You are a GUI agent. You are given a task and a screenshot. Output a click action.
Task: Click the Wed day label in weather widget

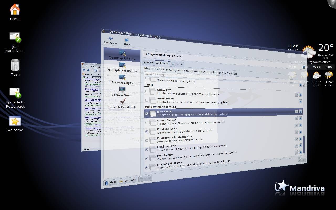(x=317, y=67)
